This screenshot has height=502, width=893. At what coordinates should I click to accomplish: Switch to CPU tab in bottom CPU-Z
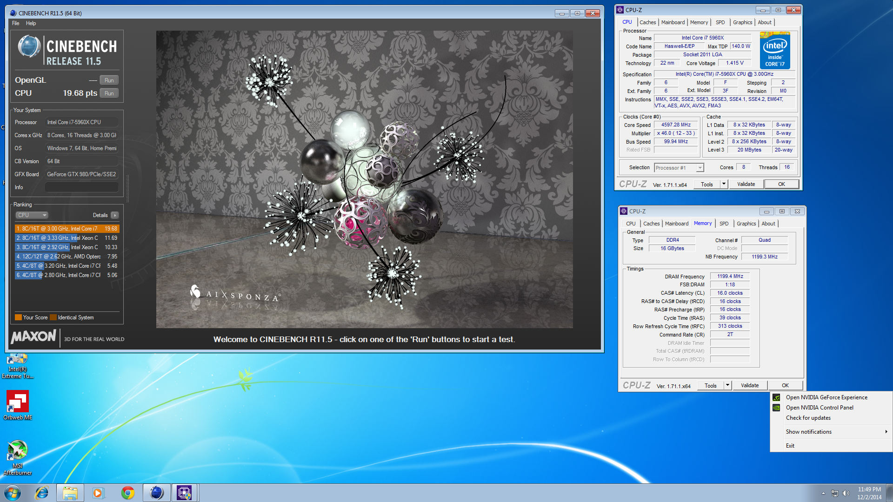pos(631,224)
